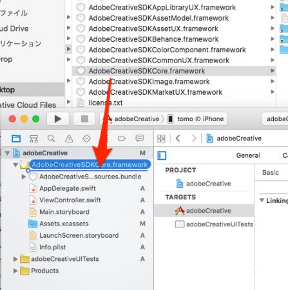Image resolution: width=288 pixels, height=290 pixels.
Task: Collapse the adobeCreative project root
Action: click(x=7, y=153)
